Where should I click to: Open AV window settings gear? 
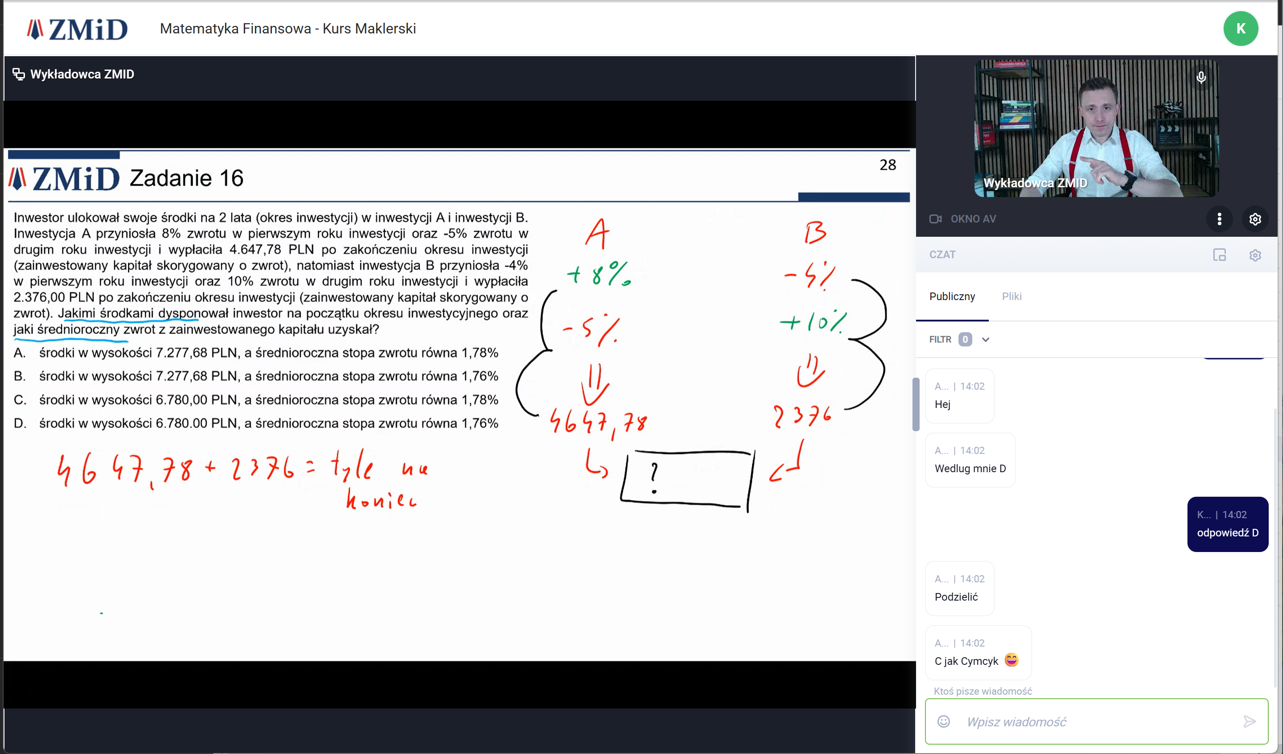pyautogui.click(x=1255, y=219)
